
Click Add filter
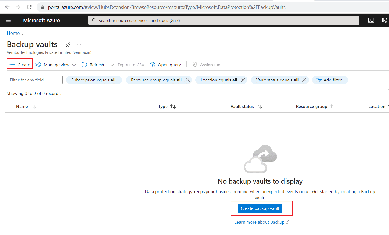(x=330, y=80)
